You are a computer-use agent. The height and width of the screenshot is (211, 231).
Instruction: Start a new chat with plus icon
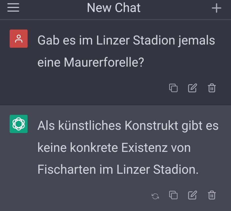click(x=216, y=8)
